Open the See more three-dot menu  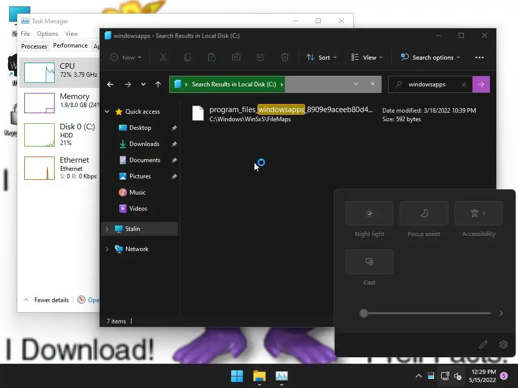[x=480, y=58]
